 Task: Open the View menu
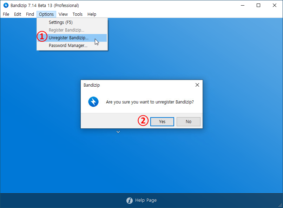(63, 14)
